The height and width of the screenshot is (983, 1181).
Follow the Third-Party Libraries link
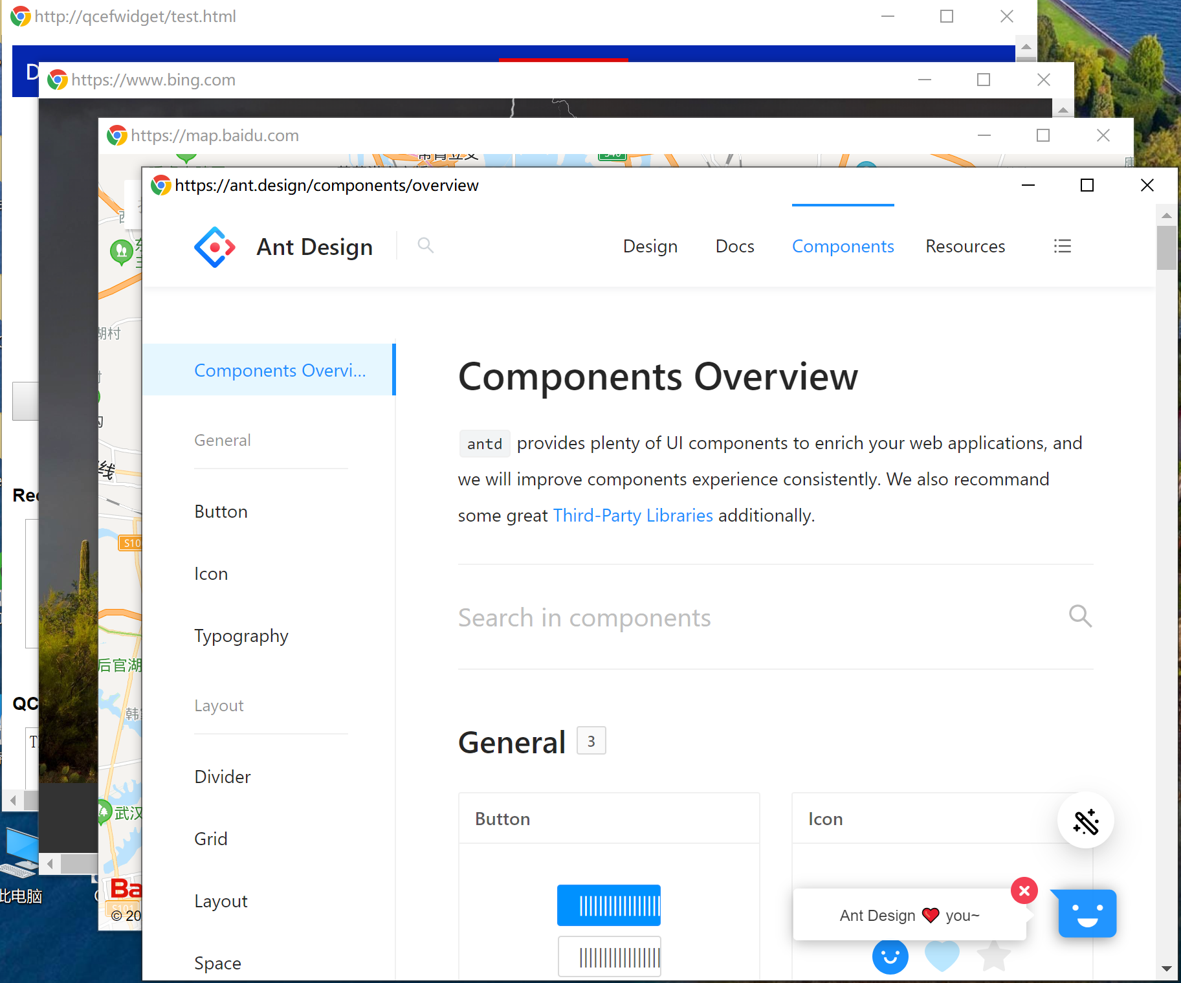[633, 516]
